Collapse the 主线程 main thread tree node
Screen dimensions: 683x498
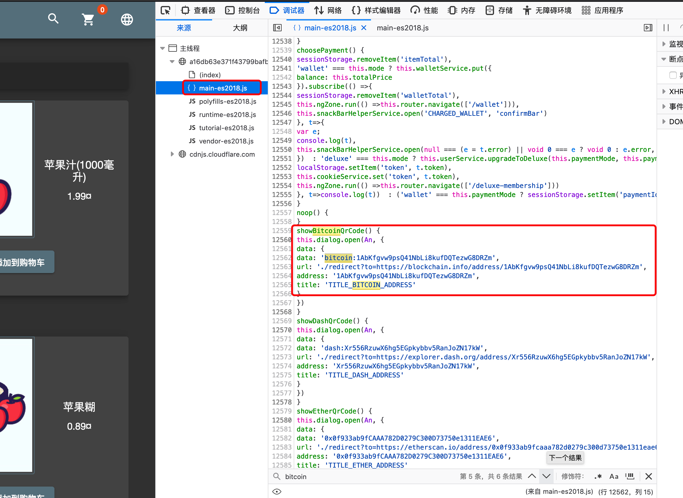pos(162,48)
